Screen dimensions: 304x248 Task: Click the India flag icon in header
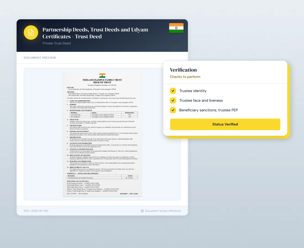coord(176,28)
